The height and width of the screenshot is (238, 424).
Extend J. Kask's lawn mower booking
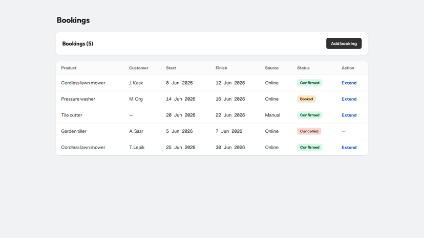pyautogui.click(x=349, y=83)
